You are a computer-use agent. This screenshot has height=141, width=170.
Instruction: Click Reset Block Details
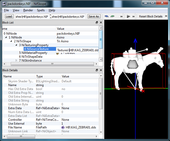tap(151, 16)
